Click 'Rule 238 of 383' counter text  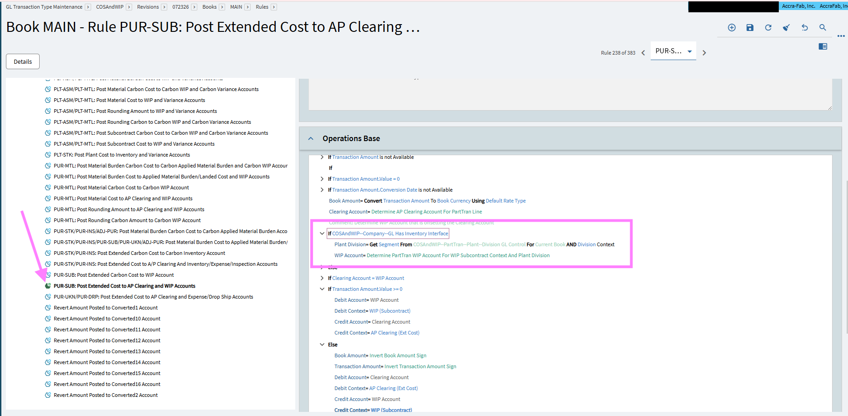(x=618, y=53)
